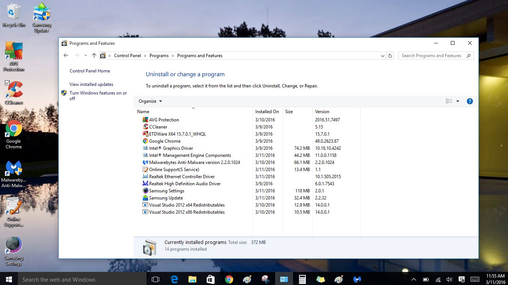Select the Intel Graphics Driver row icon

(145, 148)
